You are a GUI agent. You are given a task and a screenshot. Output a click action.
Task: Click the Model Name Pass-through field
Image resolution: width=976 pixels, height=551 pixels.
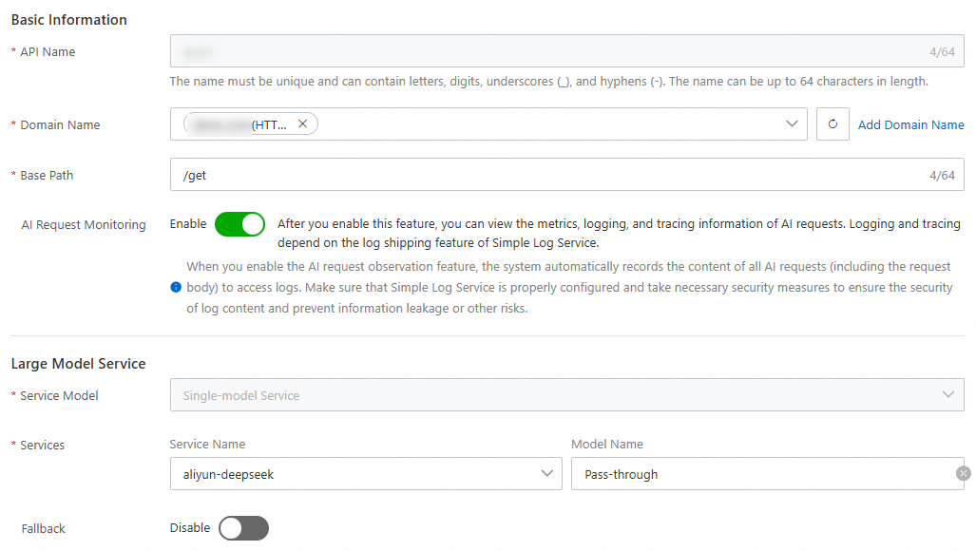click(x=767, y=474)
